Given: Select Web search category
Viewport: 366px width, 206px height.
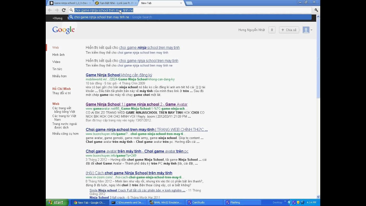Looking at the screenshot, I should (x=55, y=47).
